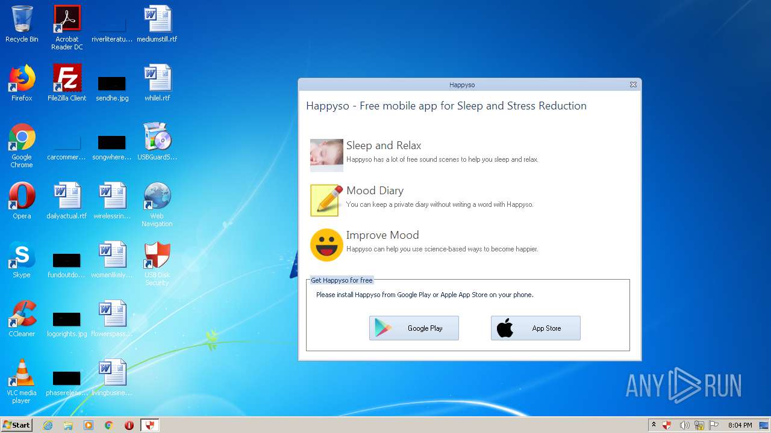Switch to USB Disk Security taskbar item

click(x=150, y=425)
